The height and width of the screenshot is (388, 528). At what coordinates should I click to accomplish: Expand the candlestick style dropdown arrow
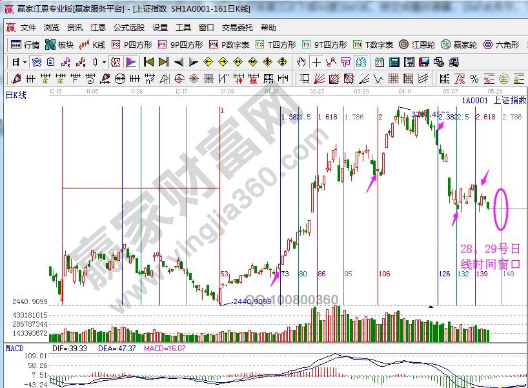click(x=105, y=62)
